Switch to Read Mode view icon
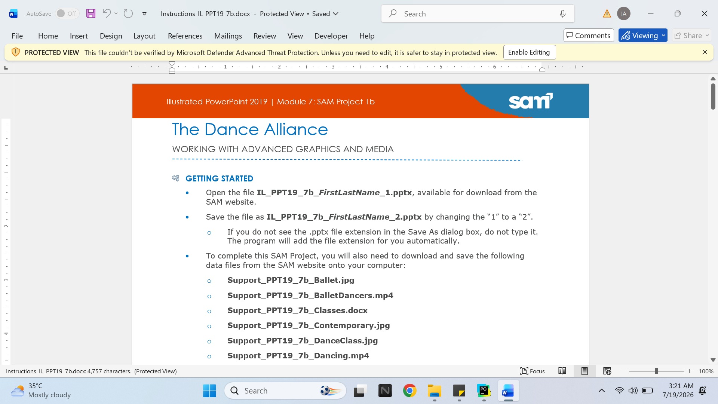Viewport: 718px width, 404px height. pos(562,371)
